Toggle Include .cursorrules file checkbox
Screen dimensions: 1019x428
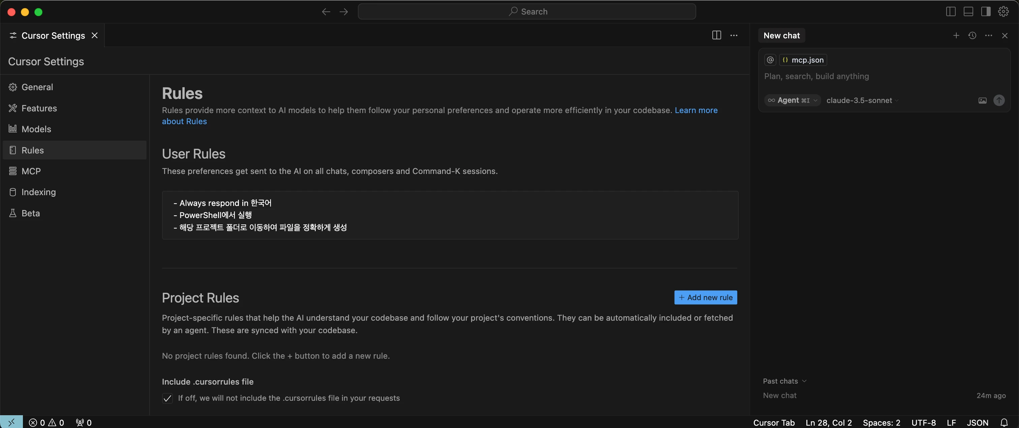tap(167, 398)
